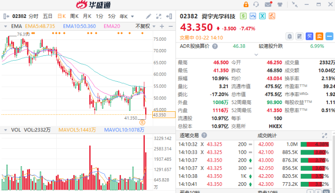Click the 成交统计 header
335x193 pixels.
(267, 135)
